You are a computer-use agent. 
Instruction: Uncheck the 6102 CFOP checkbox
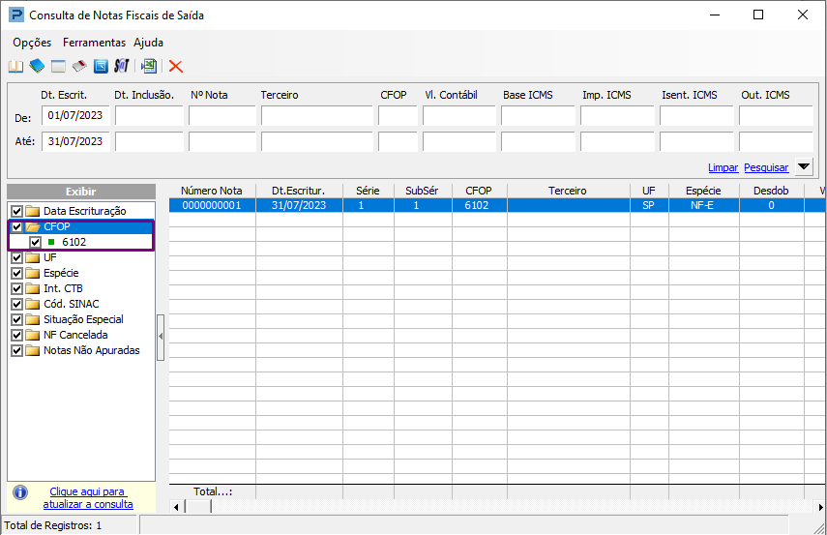coord(36,242)
